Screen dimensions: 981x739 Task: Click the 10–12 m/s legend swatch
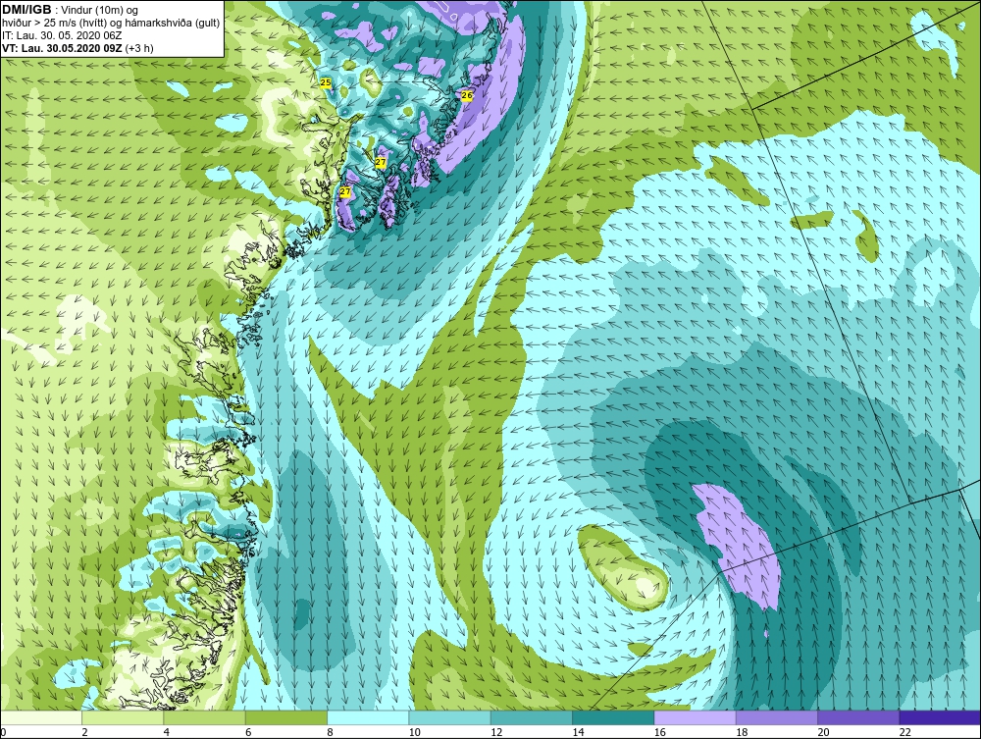tap(450, 717)
